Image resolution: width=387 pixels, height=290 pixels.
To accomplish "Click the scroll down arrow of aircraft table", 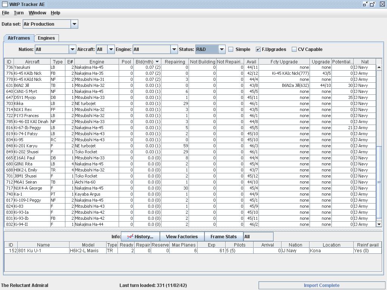I will (379, 224).
